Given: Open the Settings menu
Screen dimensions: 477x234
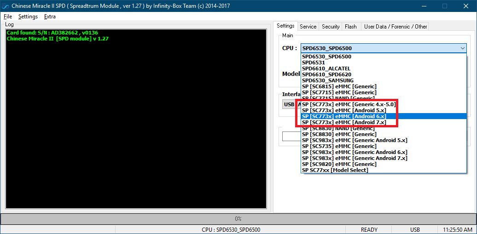Looking at the screenshot, I should (x=28, y=17).
